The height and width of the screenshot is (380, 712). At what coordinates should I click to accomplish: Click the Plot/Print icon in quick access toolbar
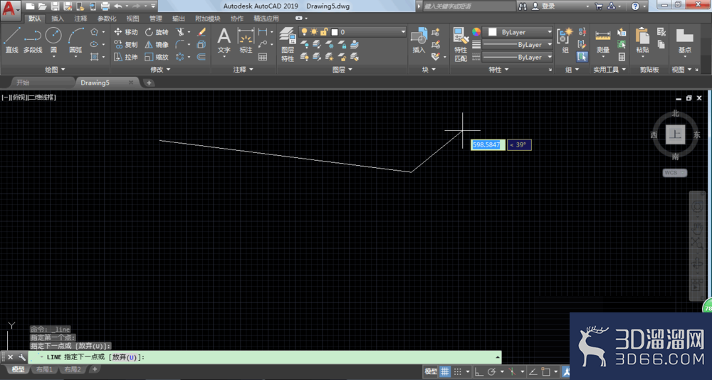tap(105, 6)
